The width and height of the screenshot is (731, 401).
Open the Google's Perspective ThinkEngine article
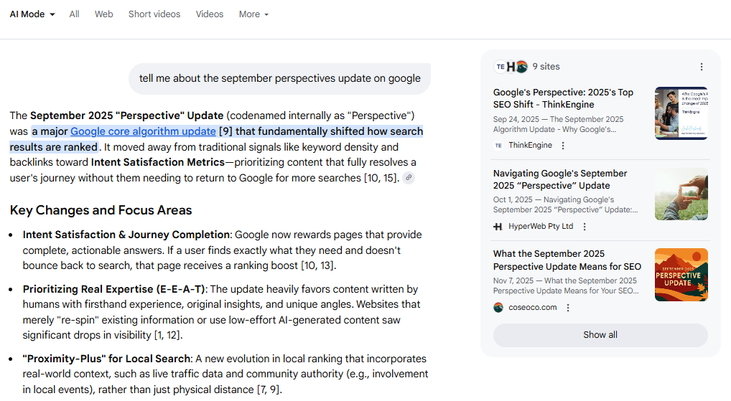click(x=563, y=98)
